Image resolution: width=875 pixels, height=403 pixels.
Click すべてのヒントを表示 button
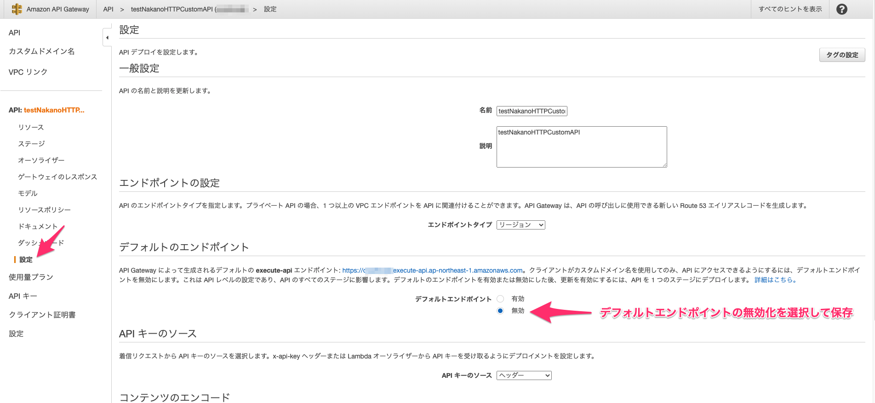[x=790, y=9]
